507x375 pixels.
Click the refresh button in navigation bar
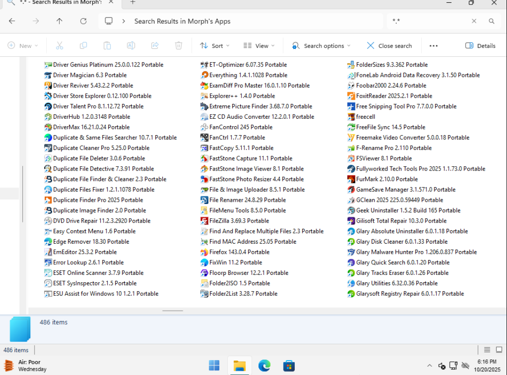tap(83, 21)
